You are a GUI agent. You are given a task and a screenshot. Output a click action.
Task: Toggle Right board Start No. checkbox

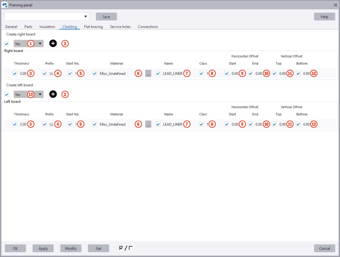click(70, 73)
